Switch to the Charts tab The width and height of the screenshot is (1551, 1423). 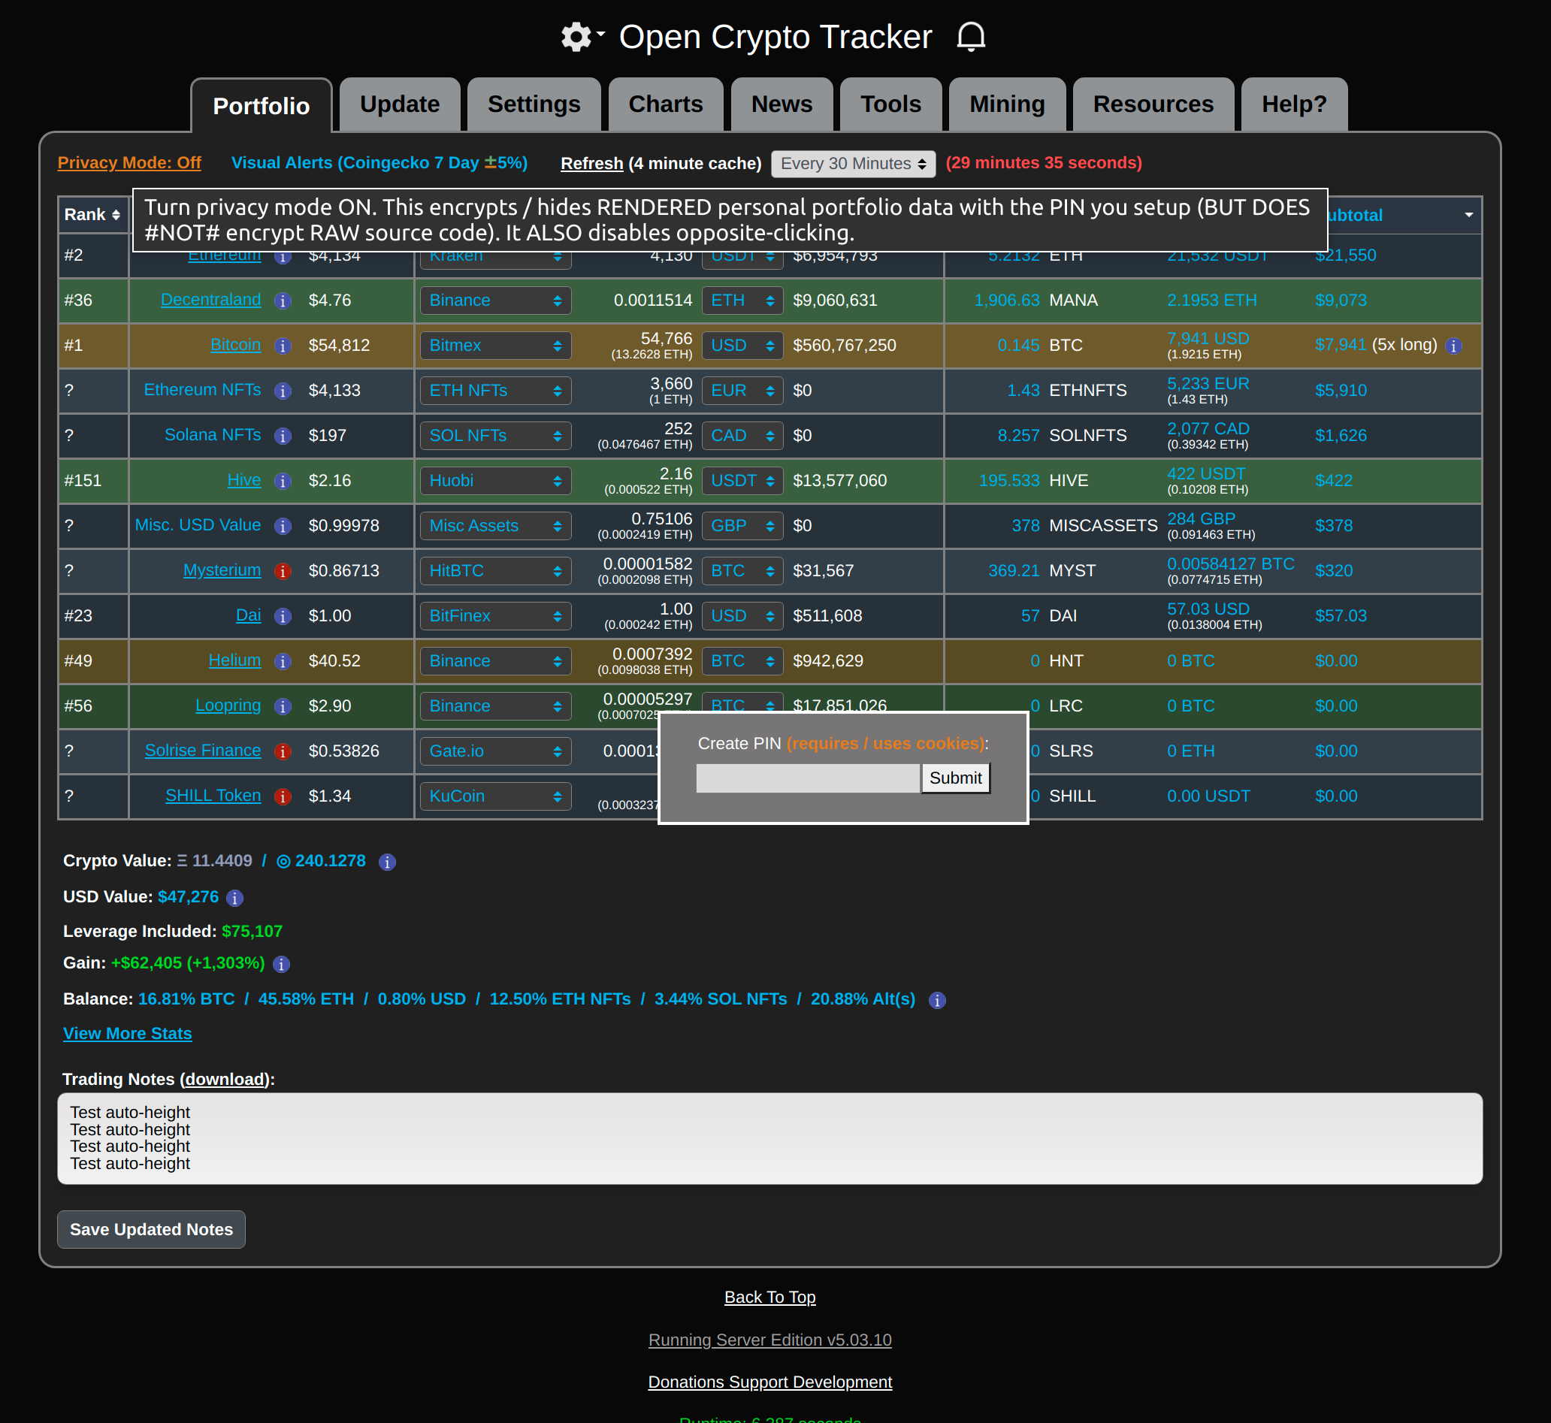[665, 104]
